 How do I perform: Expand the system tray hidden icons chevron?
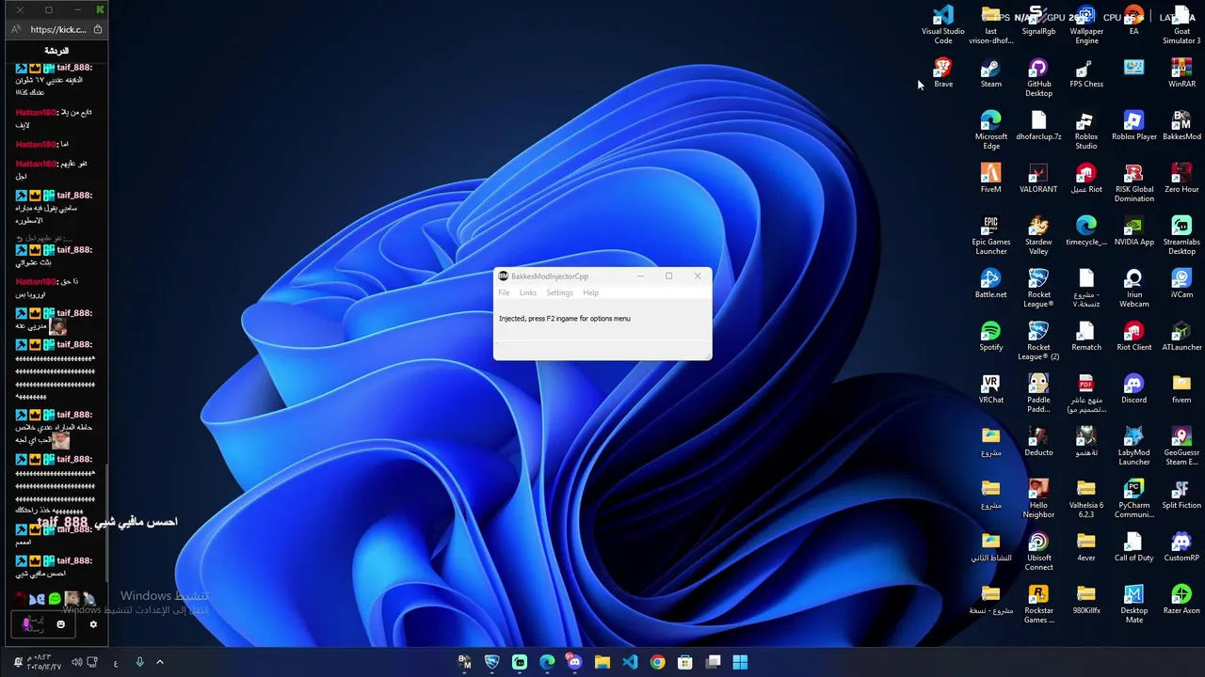(x=159, y=662)
